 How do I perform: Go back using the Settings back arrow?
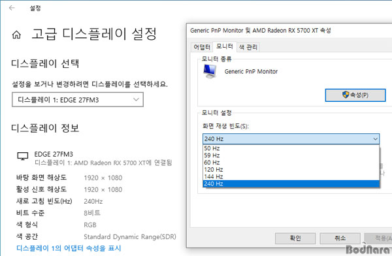[12, 8]
